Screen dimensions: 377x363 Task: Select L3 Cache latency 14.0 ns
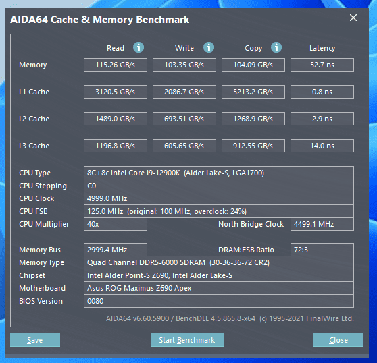322,146
